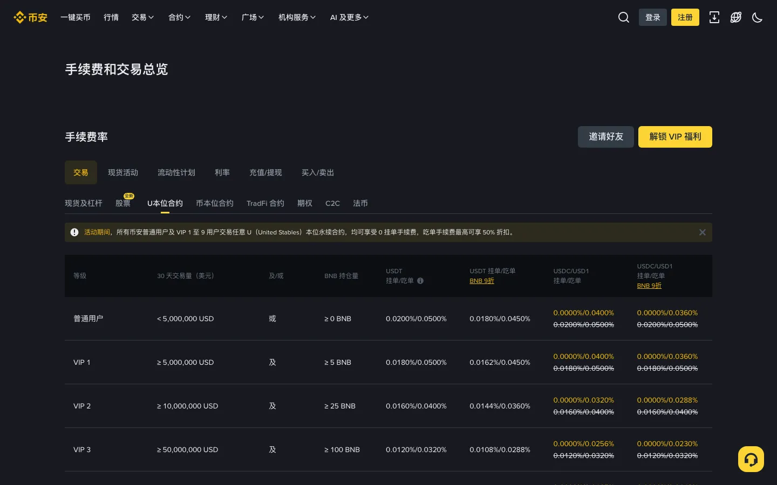Screen dimensions: 777x485
Task: Switch to the 充值/提现 tab
Action: coord(265,172)
